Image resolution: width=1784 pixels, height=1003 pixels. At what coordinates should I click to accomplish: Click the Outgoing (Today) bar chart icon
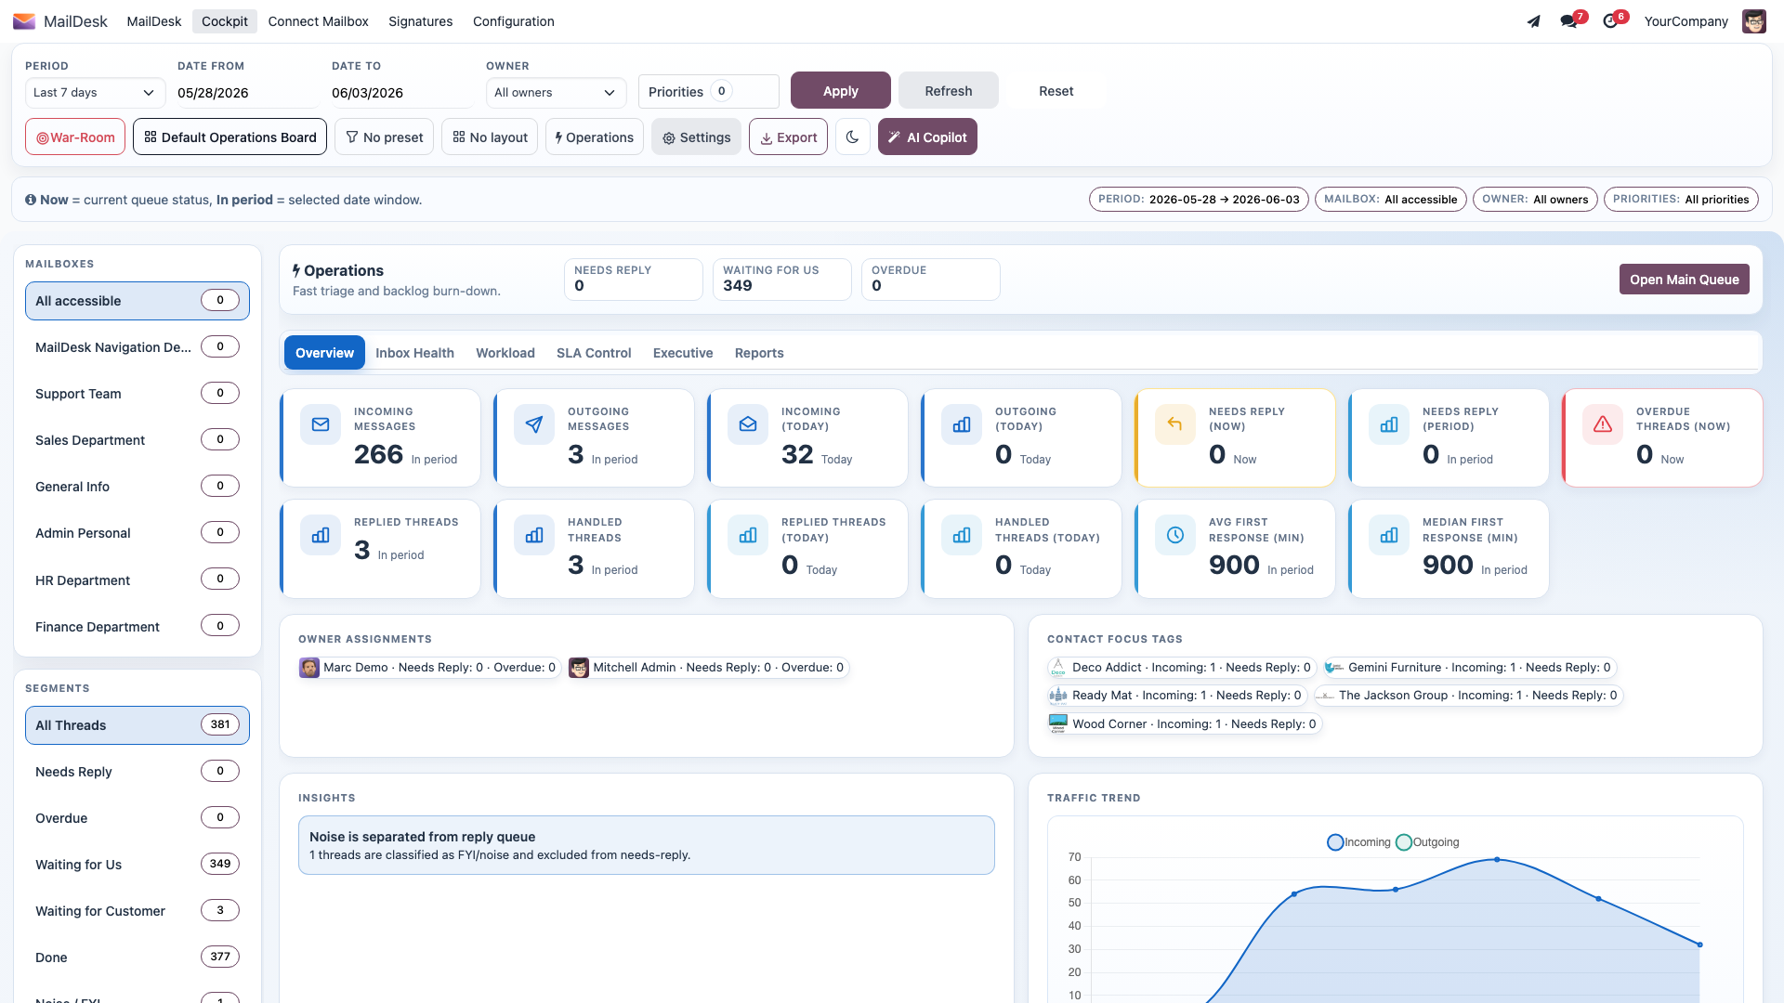click(962, 424)
